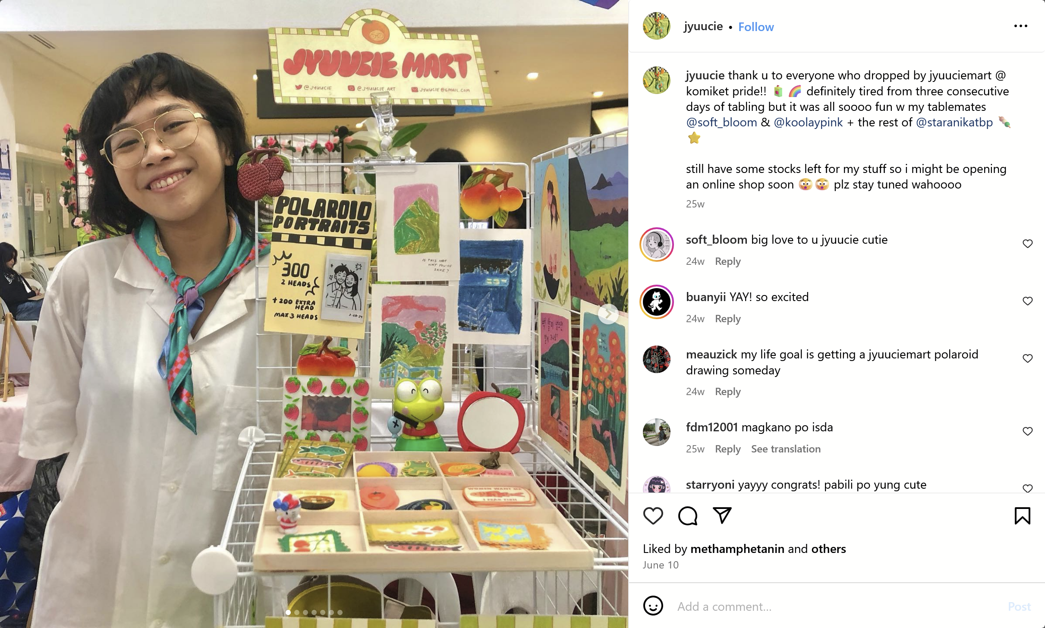This screenshot has width=1045, height=628.
Task: Like buanyii's YAY comment
Action: point(1027,301)
